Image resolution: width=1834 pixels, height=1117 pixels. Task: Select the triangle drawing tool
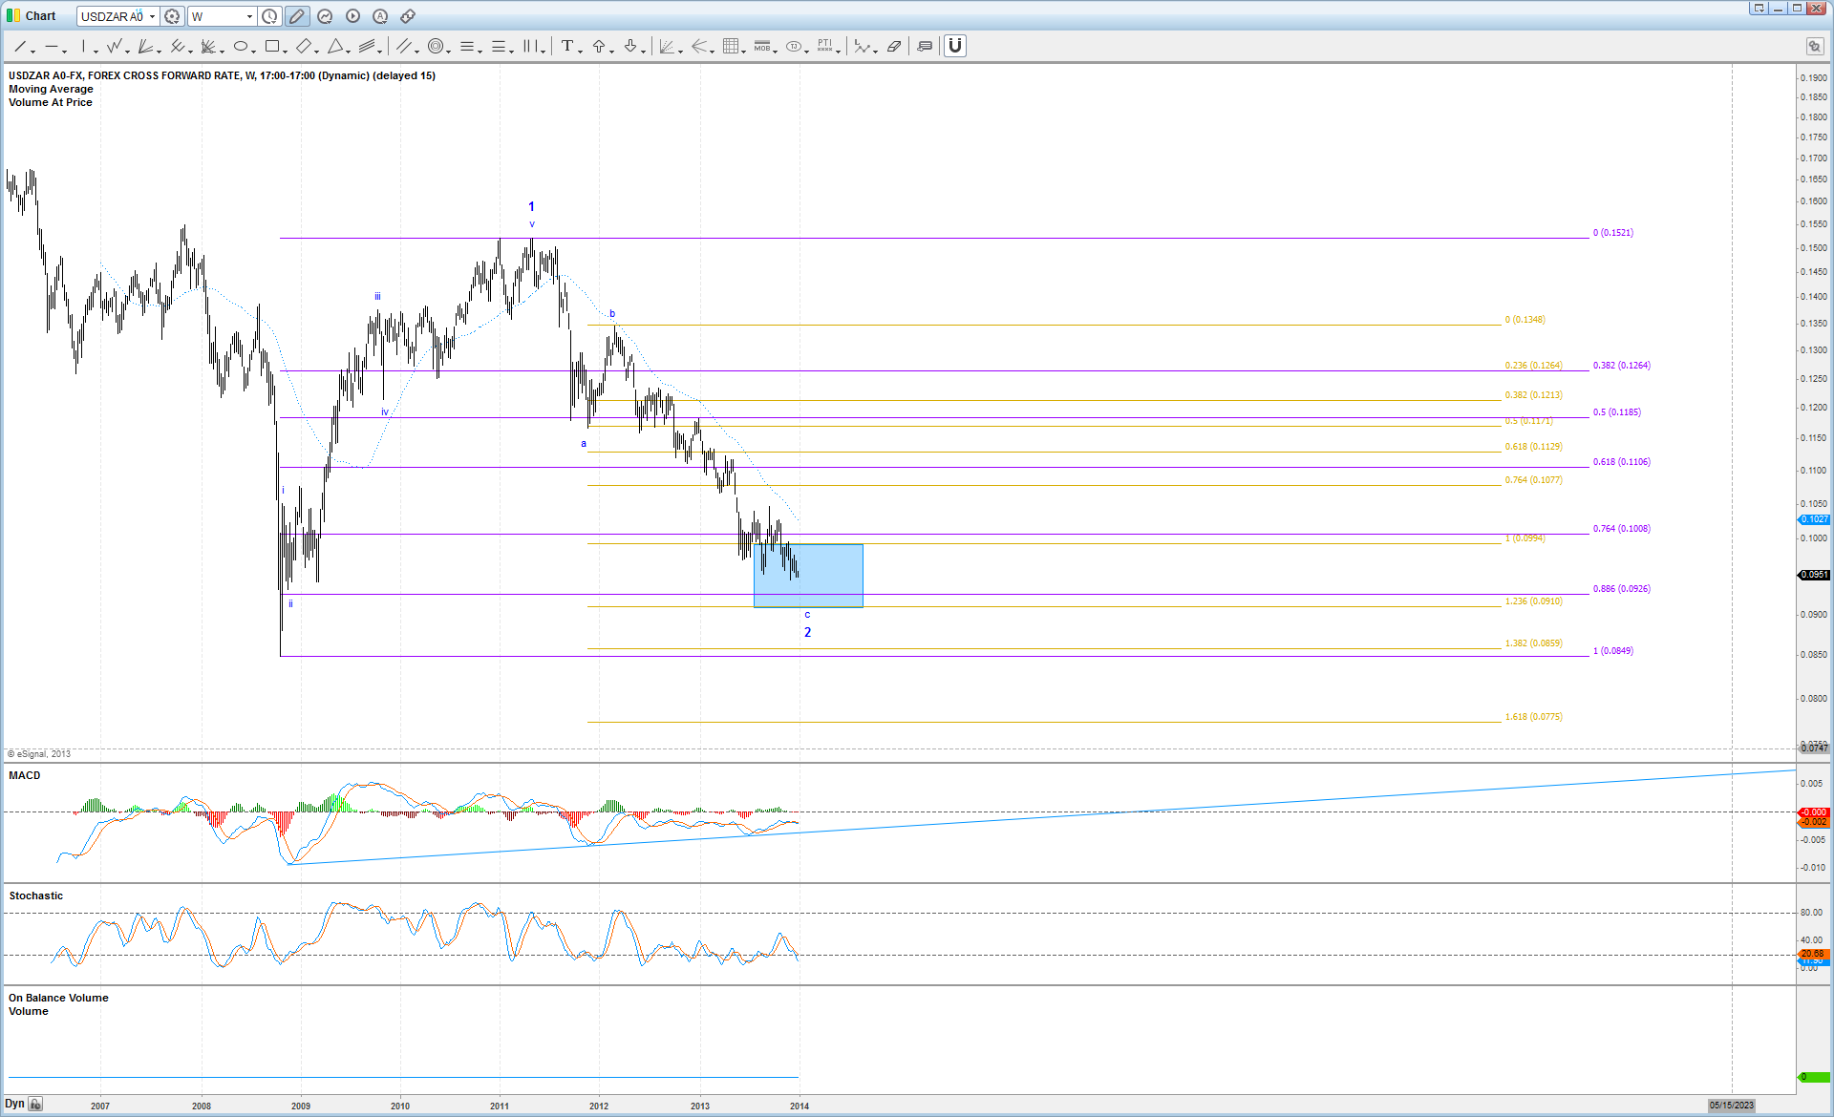click(x=335, y=46)
